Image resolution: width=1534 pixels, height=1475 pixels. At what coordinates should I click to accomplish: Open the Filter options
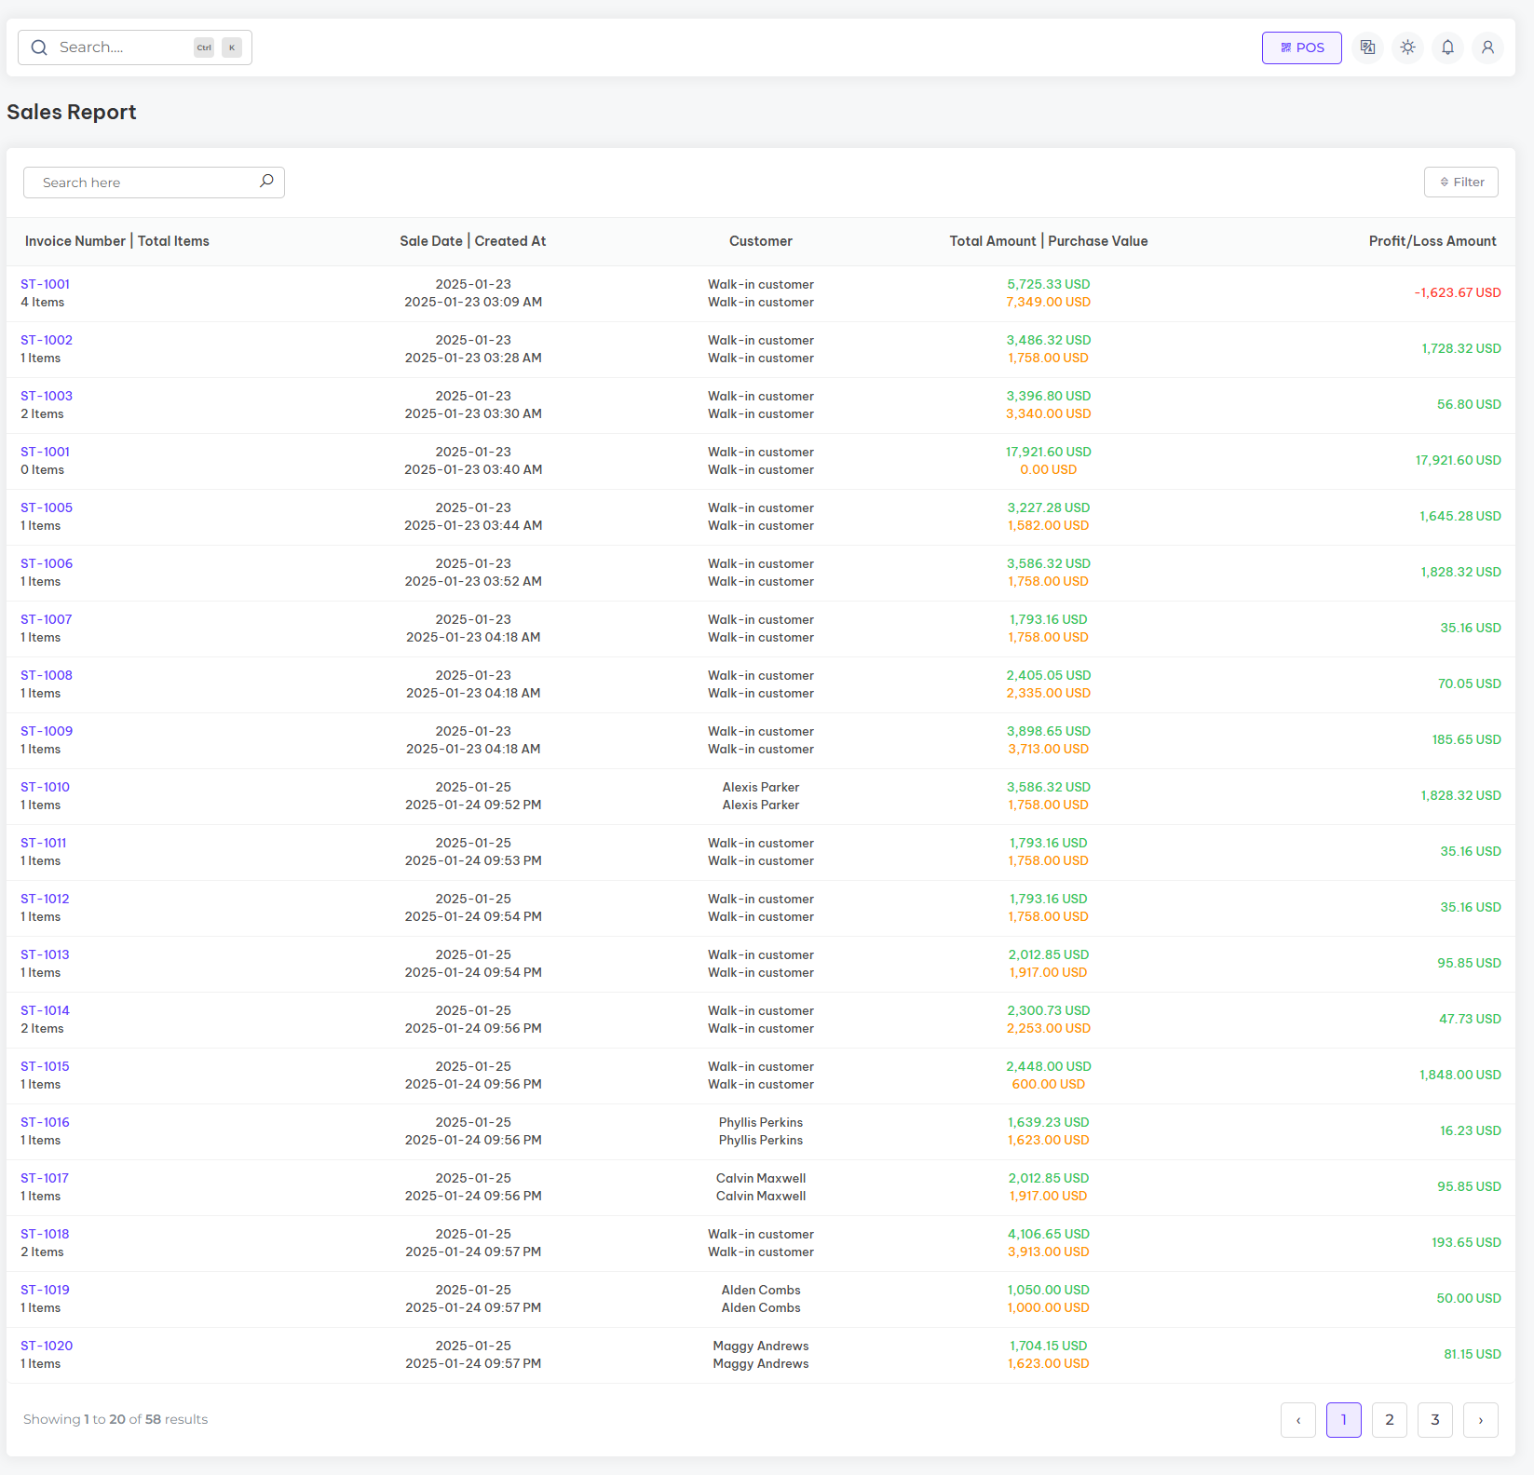(x=1460, y=183)
